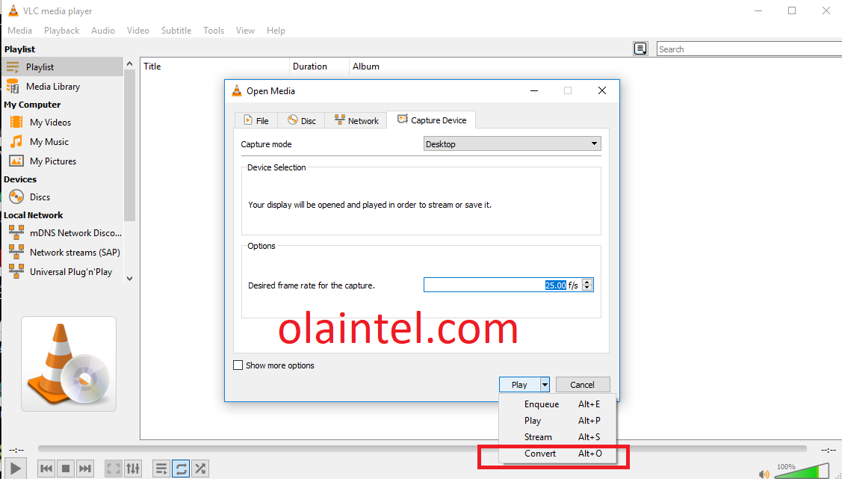Open the View menu

[x=245, y=31]
